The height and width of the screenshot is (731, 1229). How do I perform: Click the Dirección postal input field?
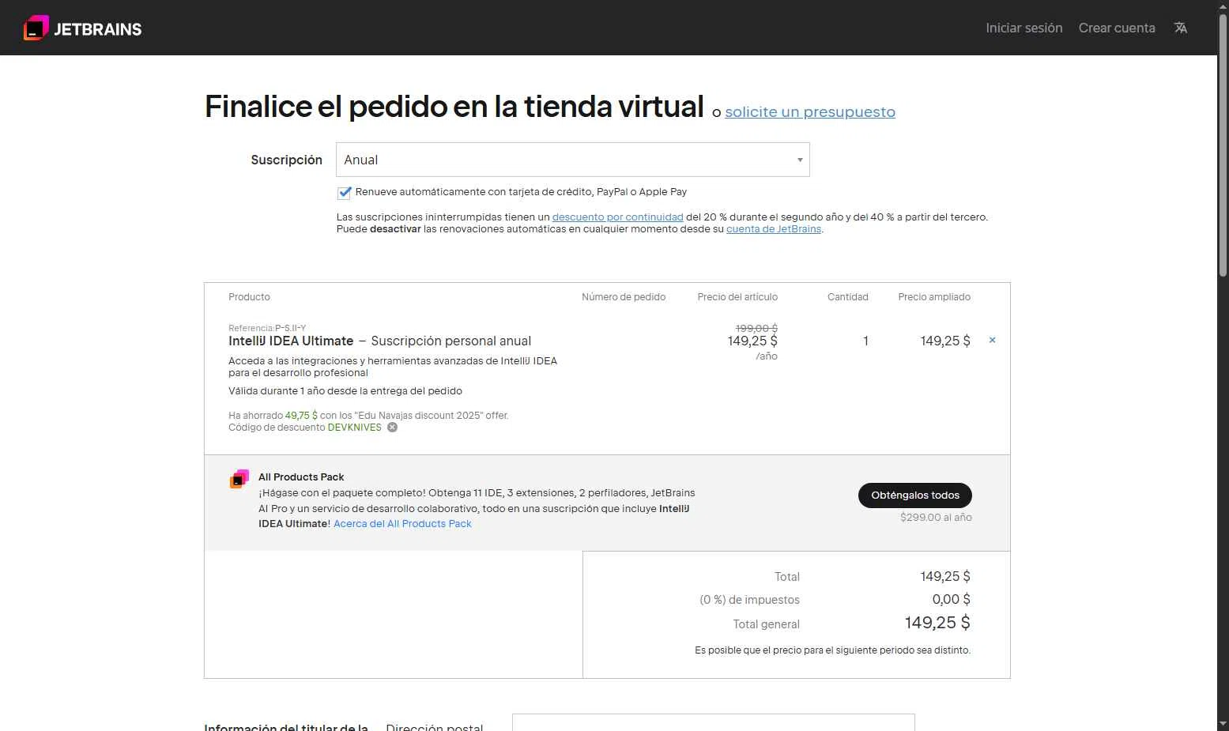coord(714,722)
